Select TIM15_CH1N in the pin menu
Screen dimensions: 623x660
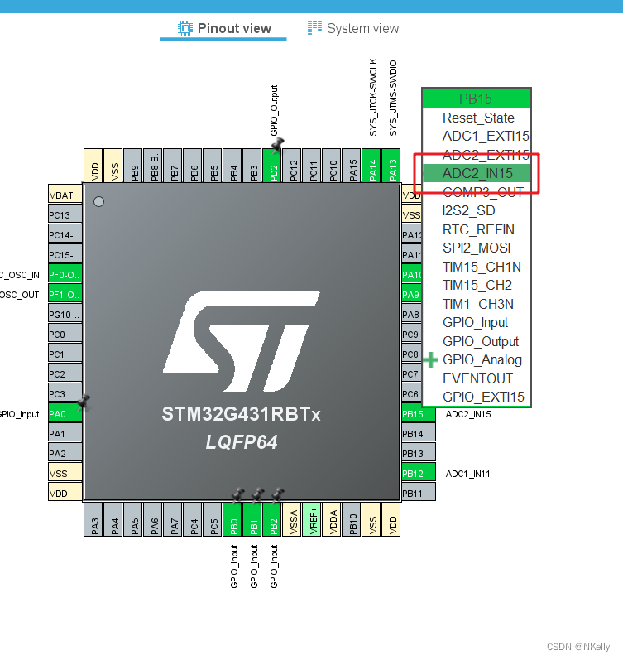pyautogui.click(x=482, y=267)
